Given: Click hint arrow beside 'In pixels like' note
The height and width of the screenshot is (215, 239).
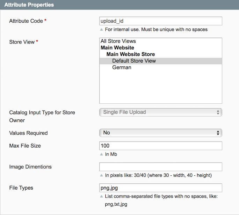Looking at the screenshot, I should (x=102, y=175).
